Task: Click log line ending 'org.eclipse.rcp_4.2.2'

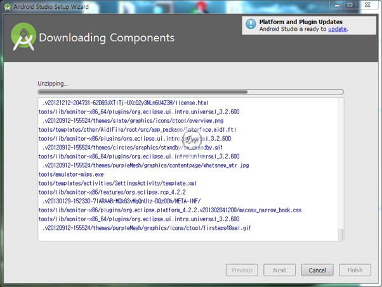Action: click(x=112, y=192)
